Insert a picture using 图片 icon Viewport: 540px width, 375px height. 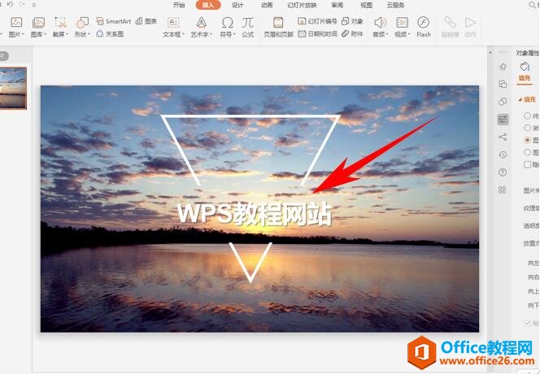[x=16, y=23]
